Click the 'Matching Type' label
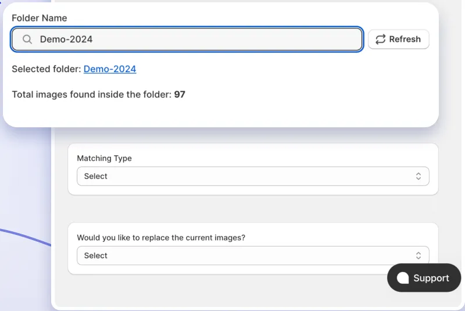The image size is (465, 311). click(105, 158)
